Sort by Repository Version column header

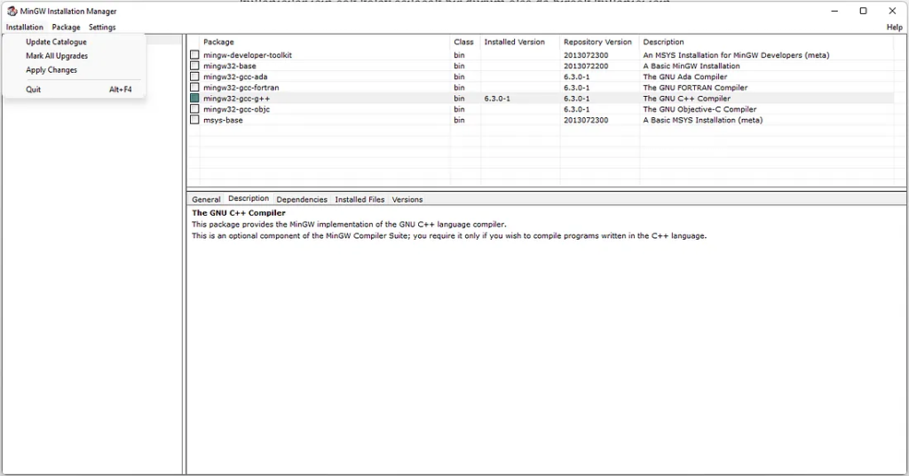[597, 42]
